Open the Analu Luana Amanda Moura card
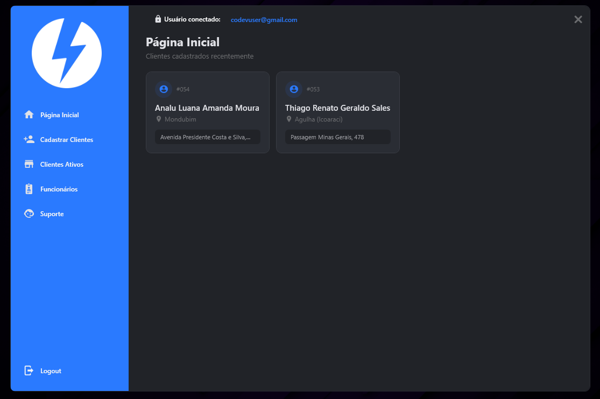 pos(208,112)
